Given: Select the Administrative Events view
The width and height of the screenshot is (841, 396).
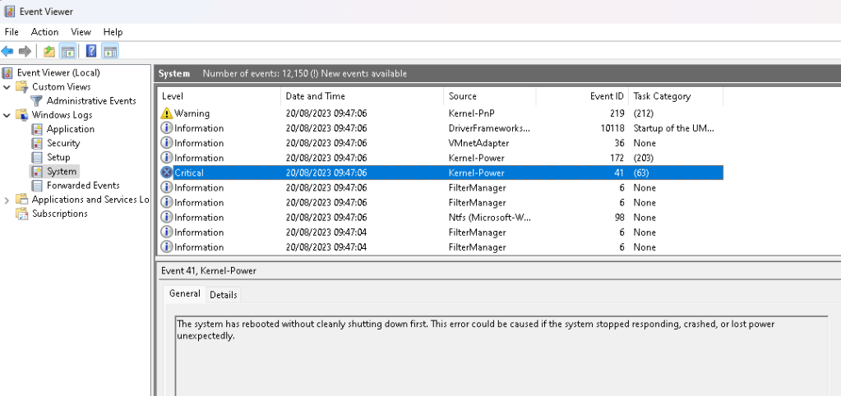Looking at the screenshot, I should 91,101.
